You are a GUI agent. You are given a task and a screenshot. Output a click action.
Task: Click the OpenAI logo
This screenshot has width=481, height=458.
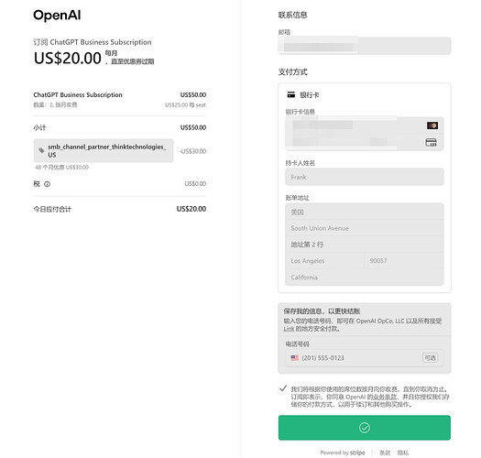pyautogui.click(x=57, y=16)
